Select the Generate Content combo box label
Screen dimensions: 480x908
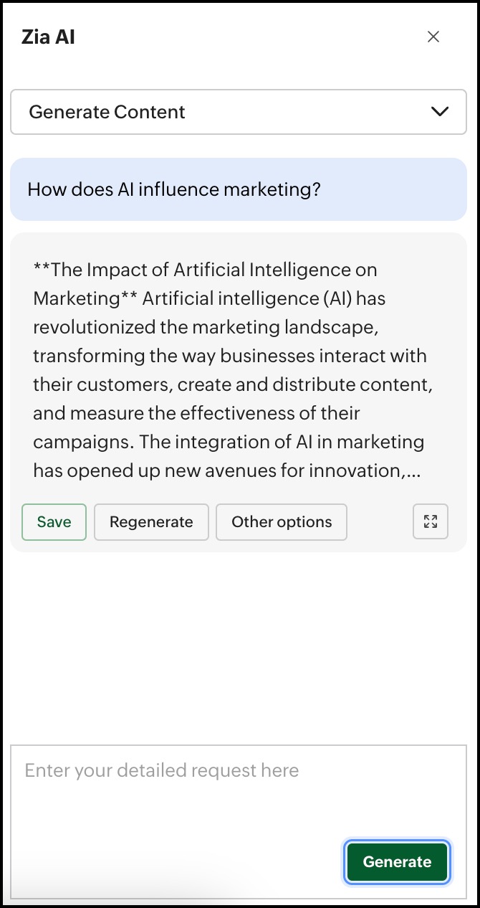pos(107,112)
